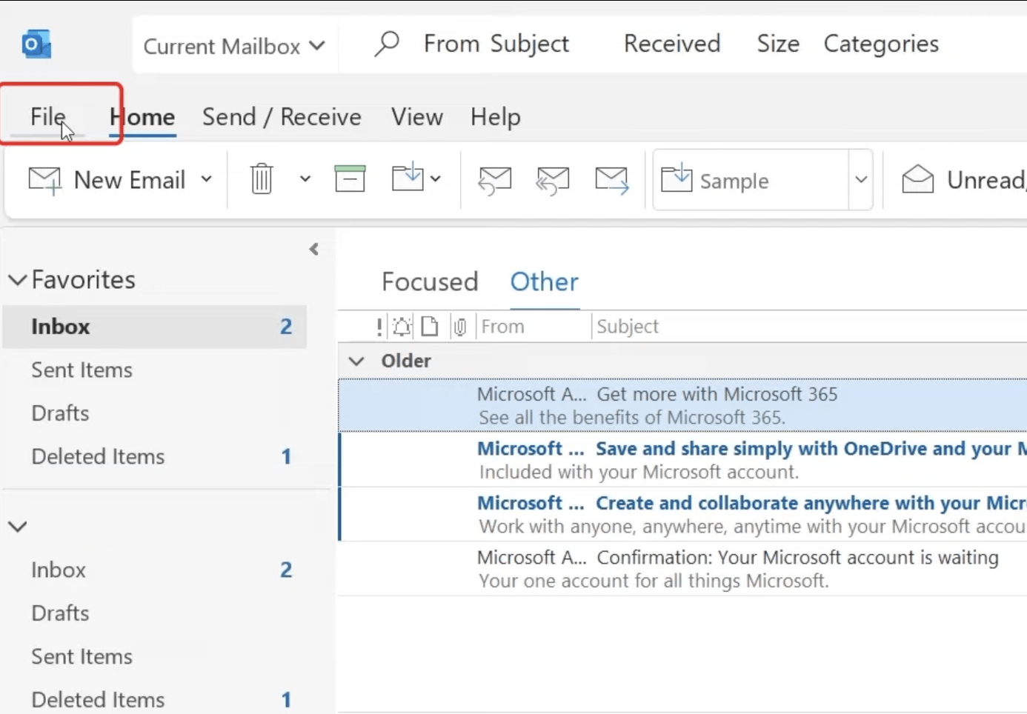Select the Other inbox tab
Image resolution: width=1027 pixels, height=714 pixels.
coord(544,281)
